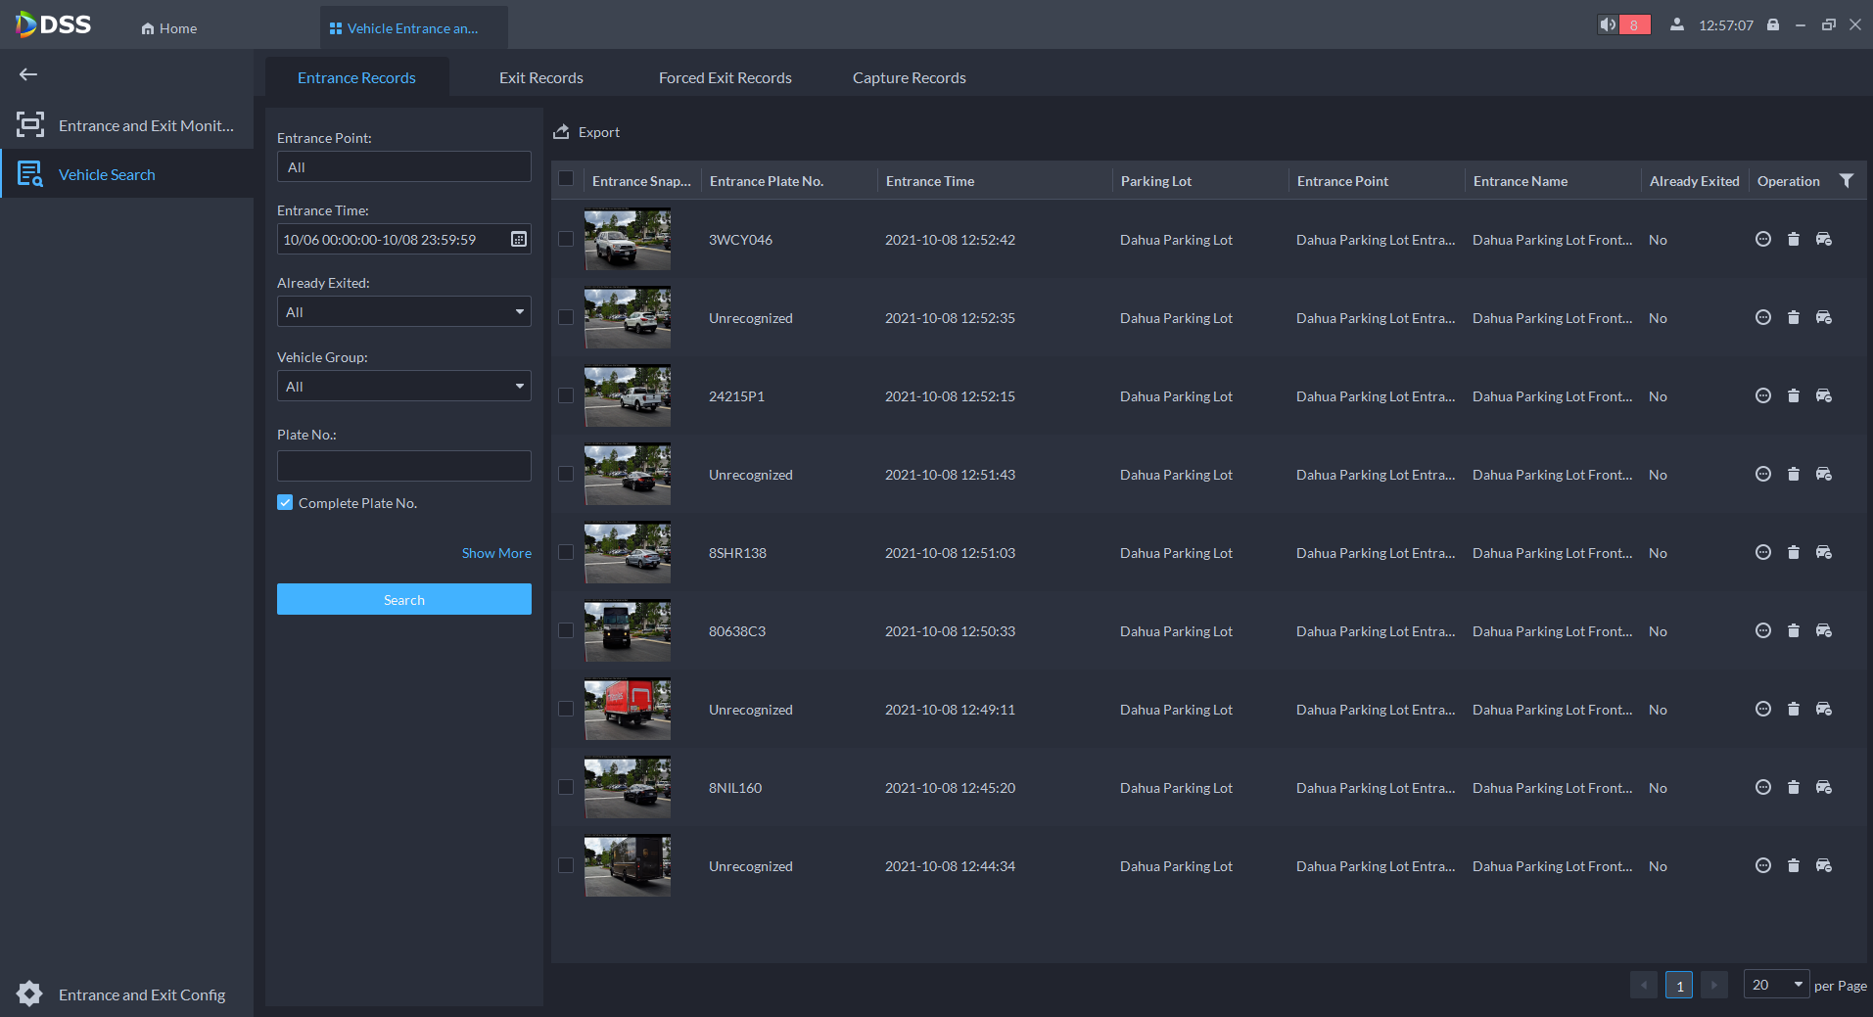The image size is (1873, 1017).
Task: Click the column filter funnel icon
Action: [1846, 181]
